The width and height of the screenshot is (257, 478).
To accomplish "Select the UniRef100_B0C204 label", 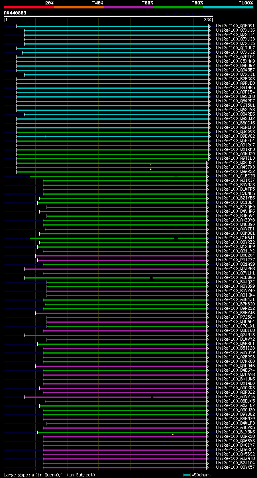I will [x=235, y=256].
